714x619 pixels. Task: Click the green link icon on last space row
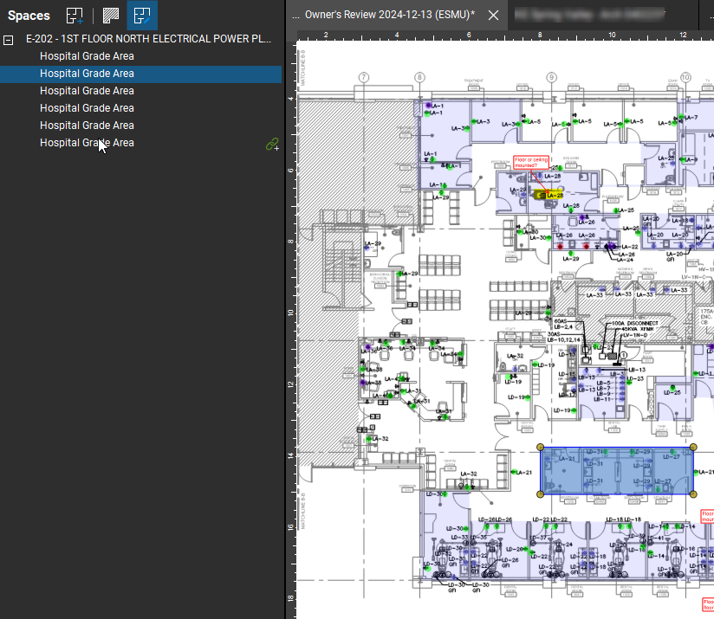pyautogui.click(x=272, y=145)
